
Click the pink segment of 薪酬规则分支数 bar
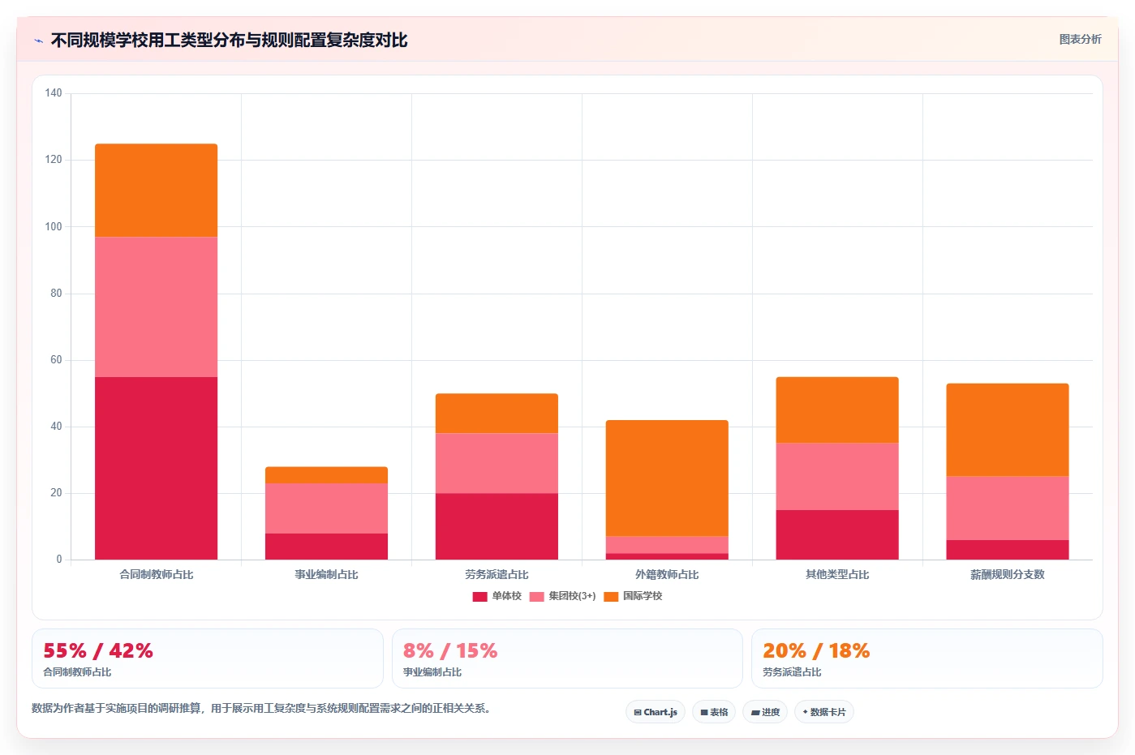[1008, 508]
